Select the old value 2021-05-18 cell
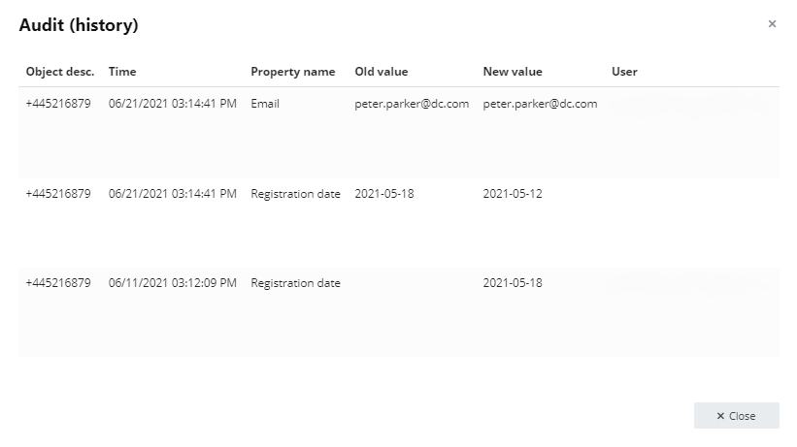This screenshot has height=447, width=797. (x=384, y=194)
